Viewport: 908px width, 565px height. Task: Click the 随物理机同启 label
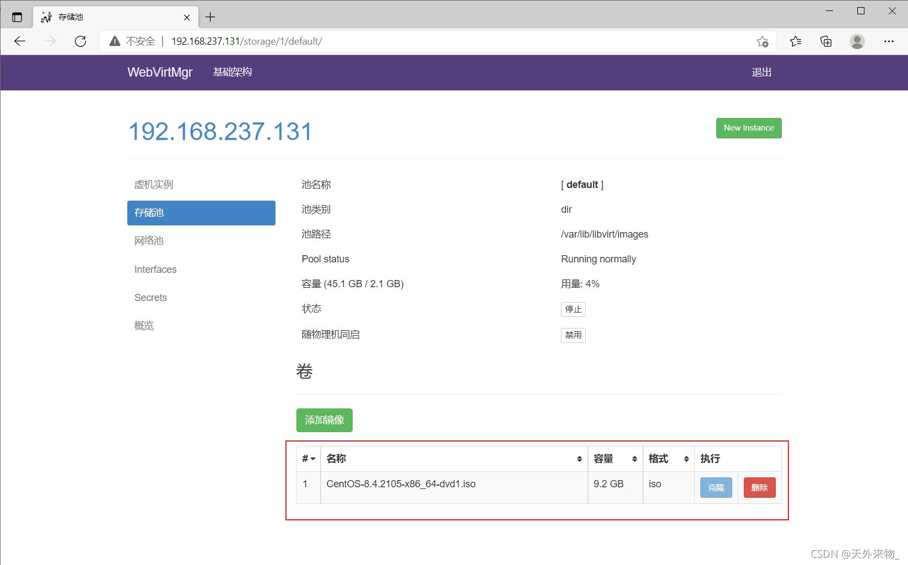331,335
